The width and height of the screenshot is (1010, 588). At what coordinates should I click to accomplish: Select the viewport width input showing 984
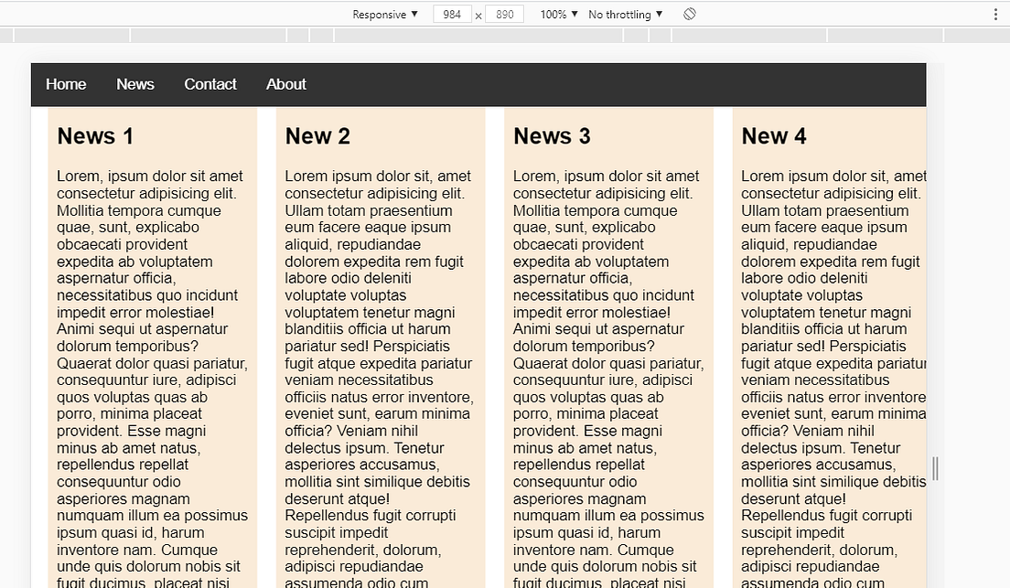(453, 14)
